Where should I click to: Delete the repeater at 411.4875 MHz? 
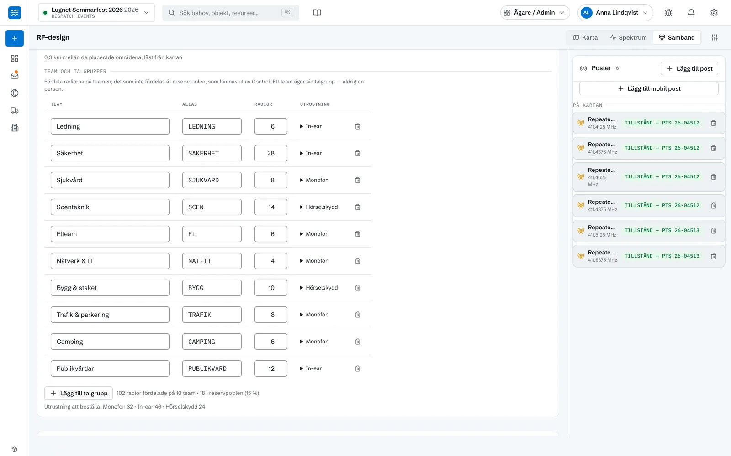pyautogui.click(x=714, y=206)
